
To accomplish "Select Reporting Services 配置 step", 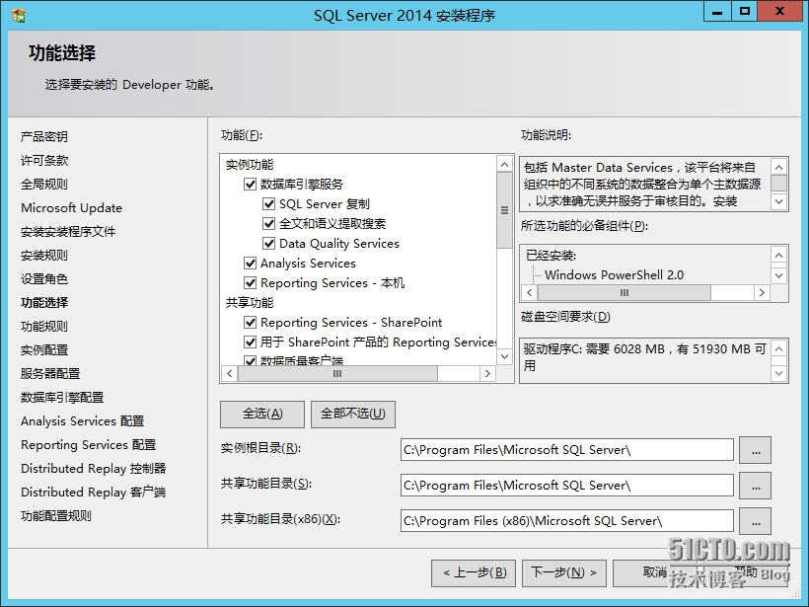I will (x=88, y=445).
